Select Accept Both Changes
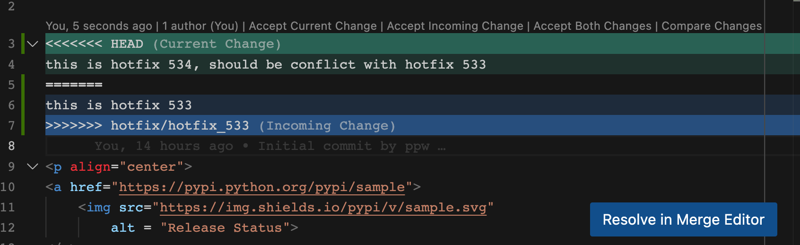Image resolution: width=800 pixels, height=245 pixels. (x=592, y=26)
